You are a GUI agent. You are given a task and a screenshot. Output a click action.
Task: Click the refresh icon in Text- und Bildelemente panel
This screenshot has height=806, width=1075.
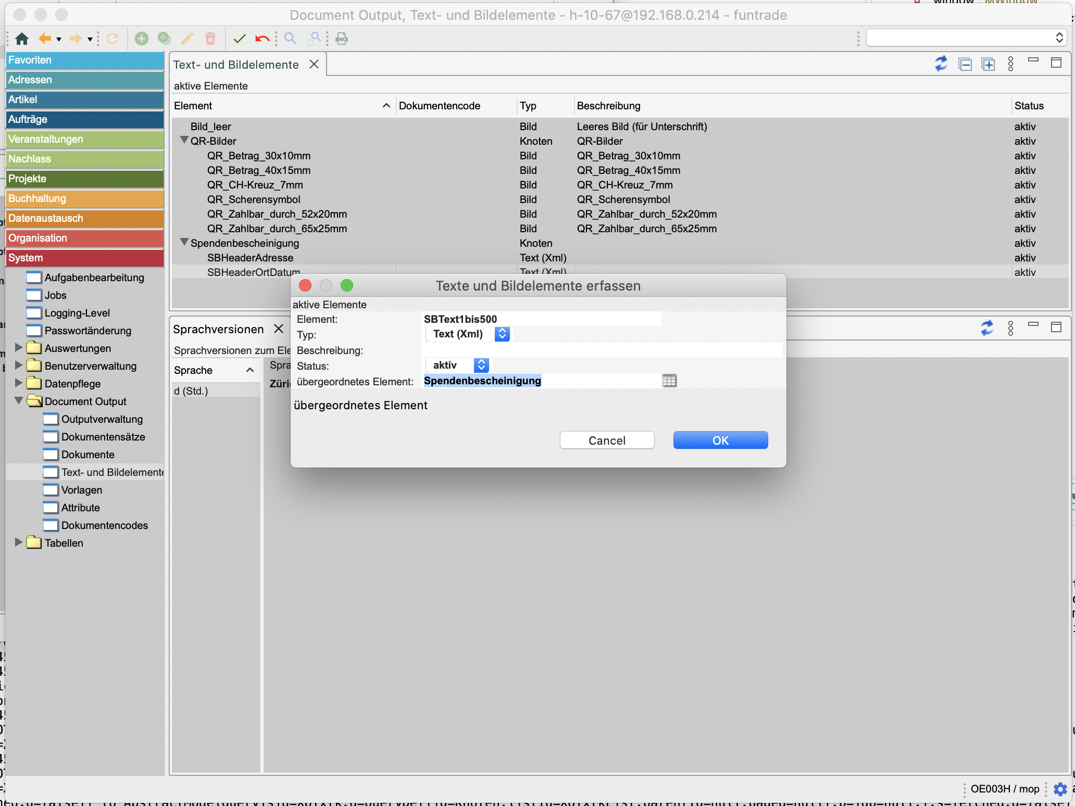point(941,64)
